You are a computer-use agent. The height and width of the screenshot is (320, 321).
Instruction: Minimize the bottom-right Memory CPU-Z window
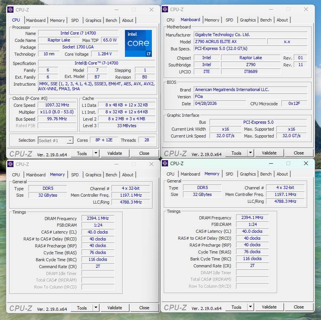point(271,163)
